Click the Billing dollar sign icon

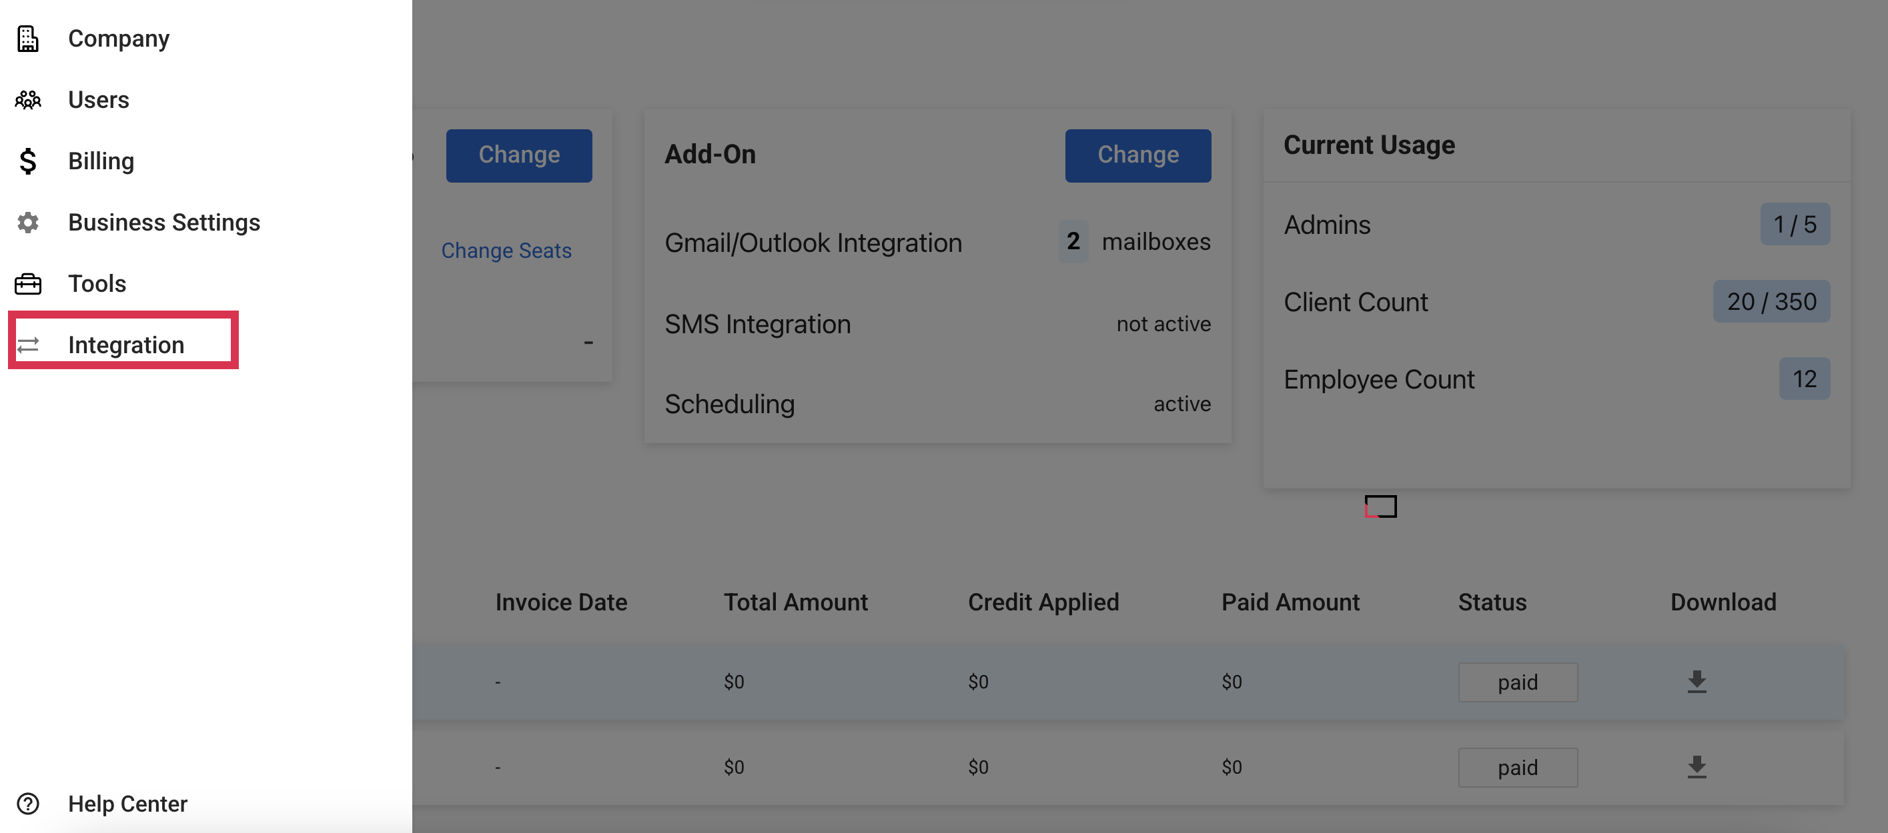pos(28,161)
